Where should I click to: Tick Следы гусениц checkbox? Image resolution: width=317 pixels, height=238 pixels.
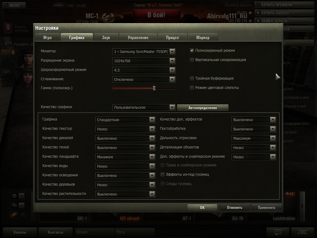pos(162,184)
